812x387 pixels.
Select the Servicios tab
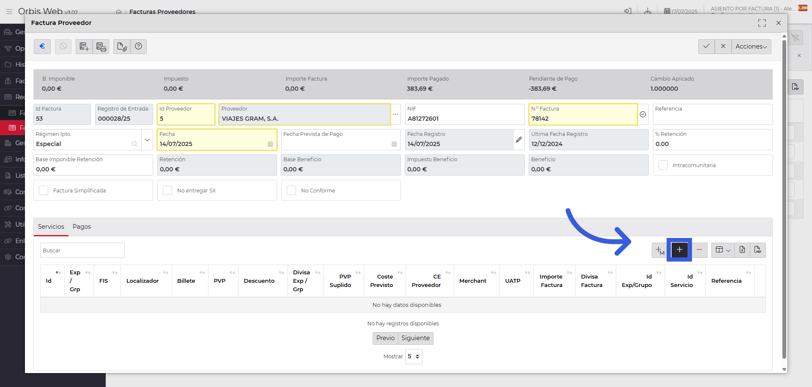[51, 227]
